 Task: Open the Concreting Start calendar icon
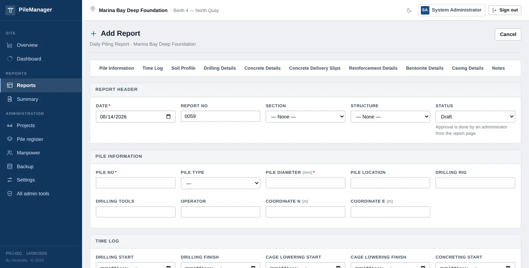click(508, 266)
